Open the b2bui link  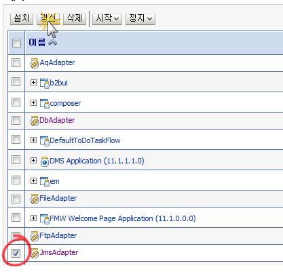(58, 83)
